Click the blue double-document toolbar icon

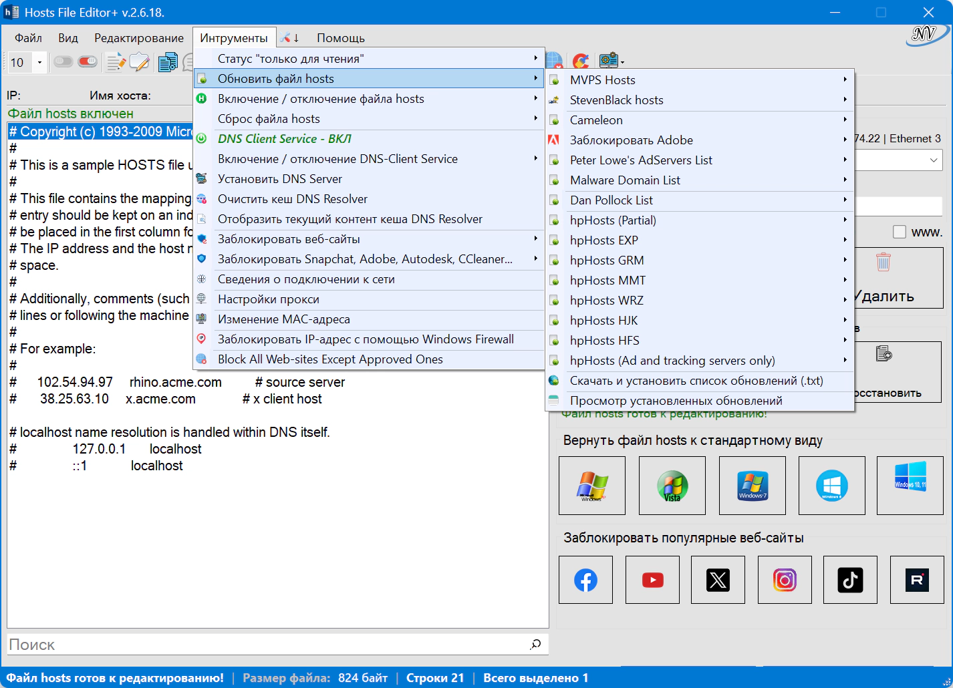click(168, 62)
